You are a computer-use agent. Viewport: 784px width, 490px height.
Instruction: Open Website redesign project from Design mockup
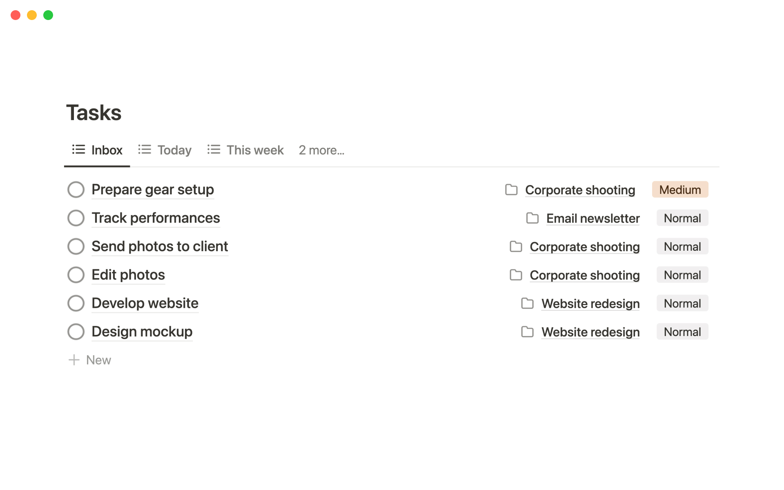[x=590, y=332]
